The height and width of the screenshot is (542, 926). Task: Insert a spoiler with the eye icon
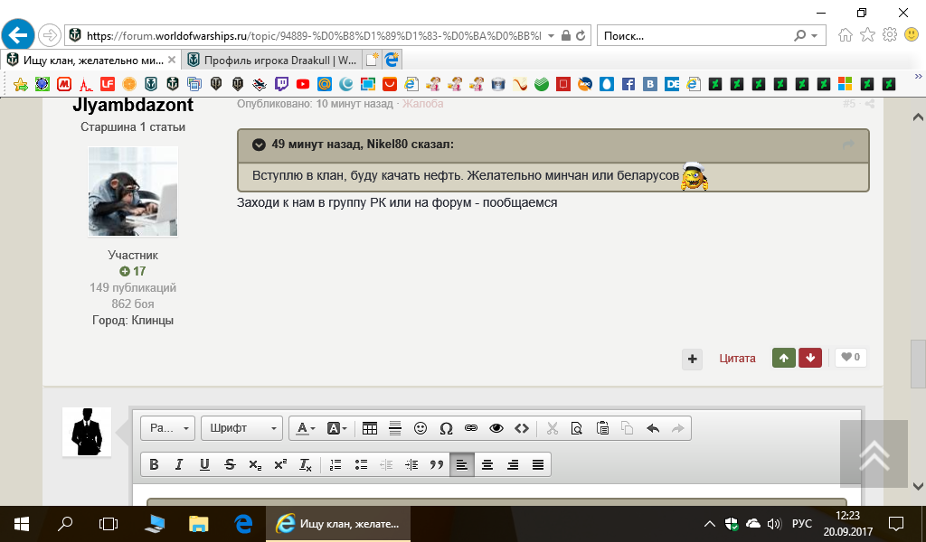point(496,428)
